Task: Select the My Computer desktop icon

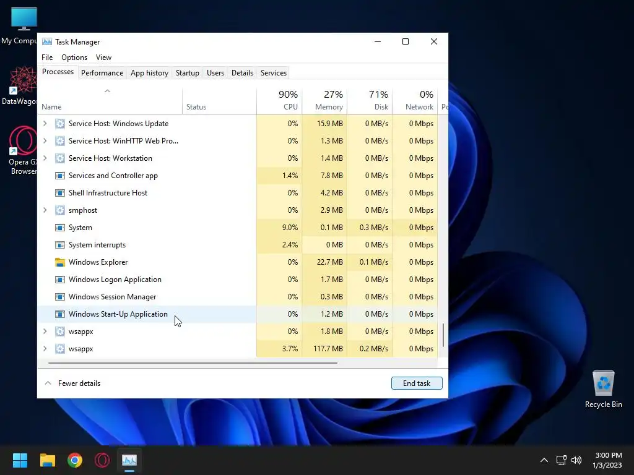Action: coord(19,26)
